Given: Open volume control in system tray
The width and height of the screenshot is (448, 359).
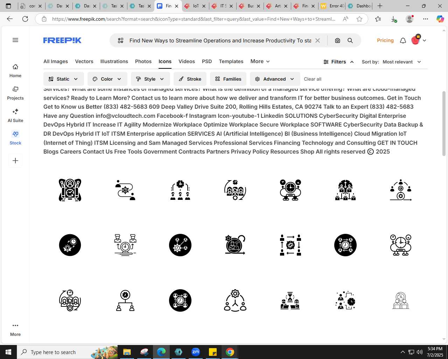Looking at the screenshot, I should (x=420, y=352).
